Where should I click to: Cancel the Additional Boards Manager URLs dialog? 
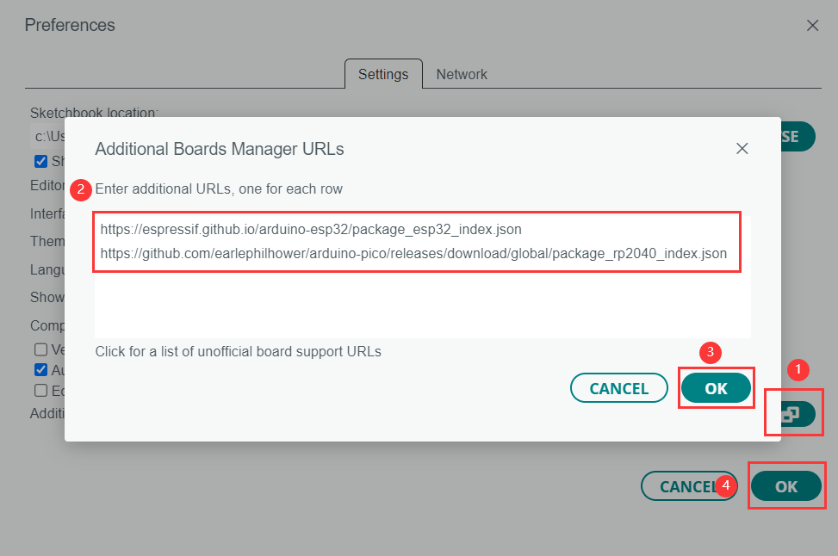619,388
